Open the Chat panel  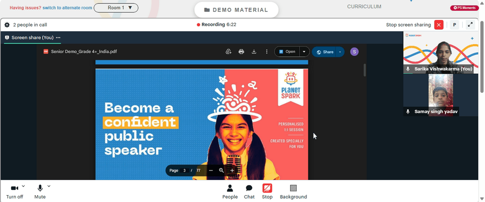point(249,192)
